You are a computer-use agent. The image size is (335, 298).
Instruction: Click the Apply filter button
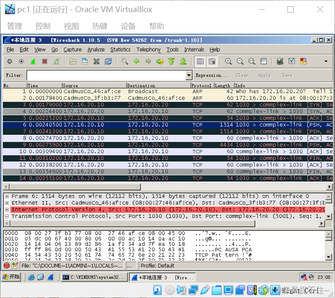265,76
